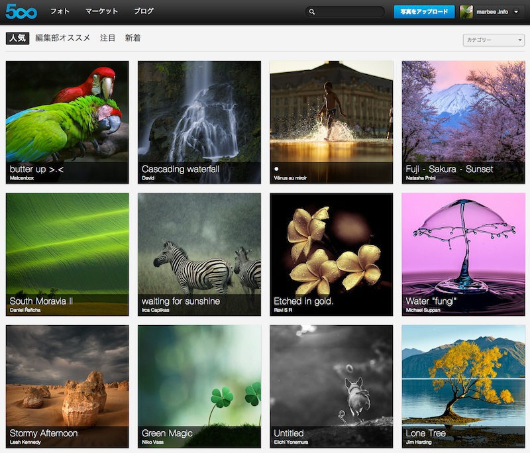Image resolution: width=530 pixels, height=453 pixels.
Task: Open the 'Etched in gold.' flower photo
Action: 331,245
